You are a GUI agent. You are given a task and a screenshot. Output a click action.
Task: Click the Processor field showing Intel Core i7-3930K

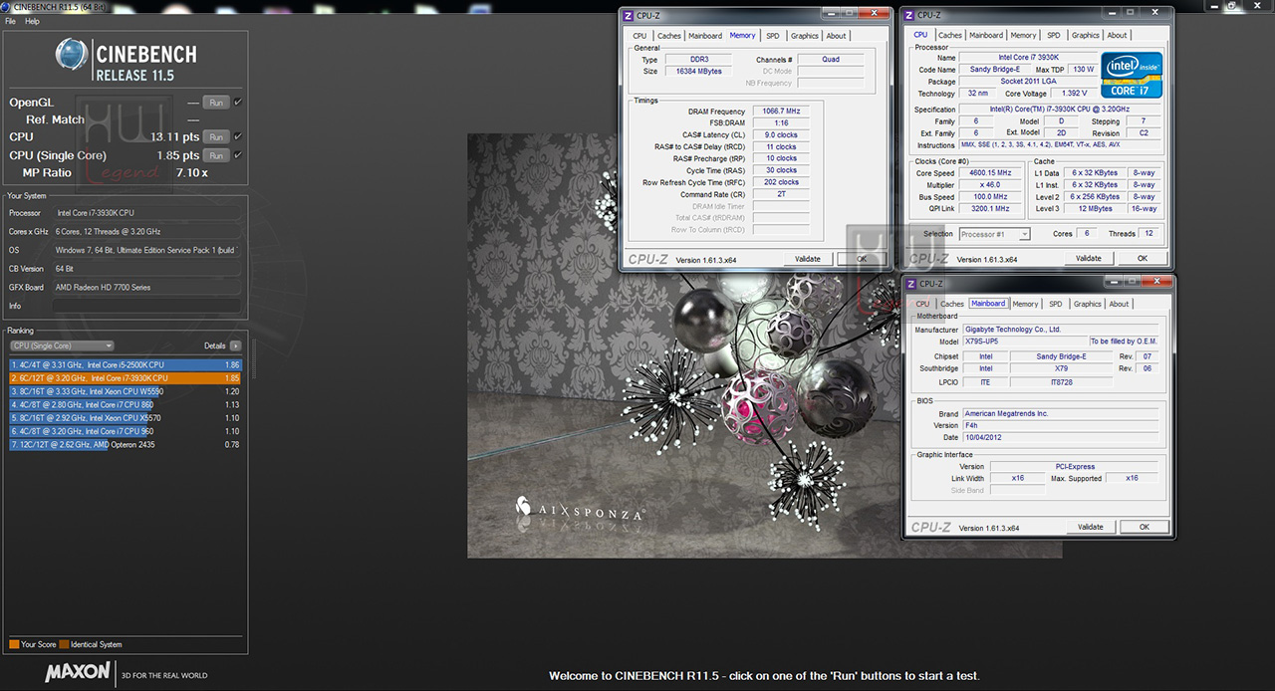(147, 213)
